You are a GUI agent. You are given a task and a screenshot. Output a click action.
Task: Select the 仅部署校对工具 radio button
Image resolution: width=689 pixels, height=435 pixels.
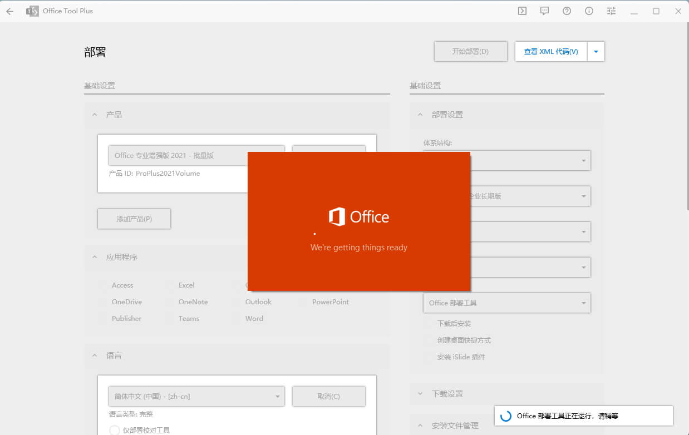(115, 430)
